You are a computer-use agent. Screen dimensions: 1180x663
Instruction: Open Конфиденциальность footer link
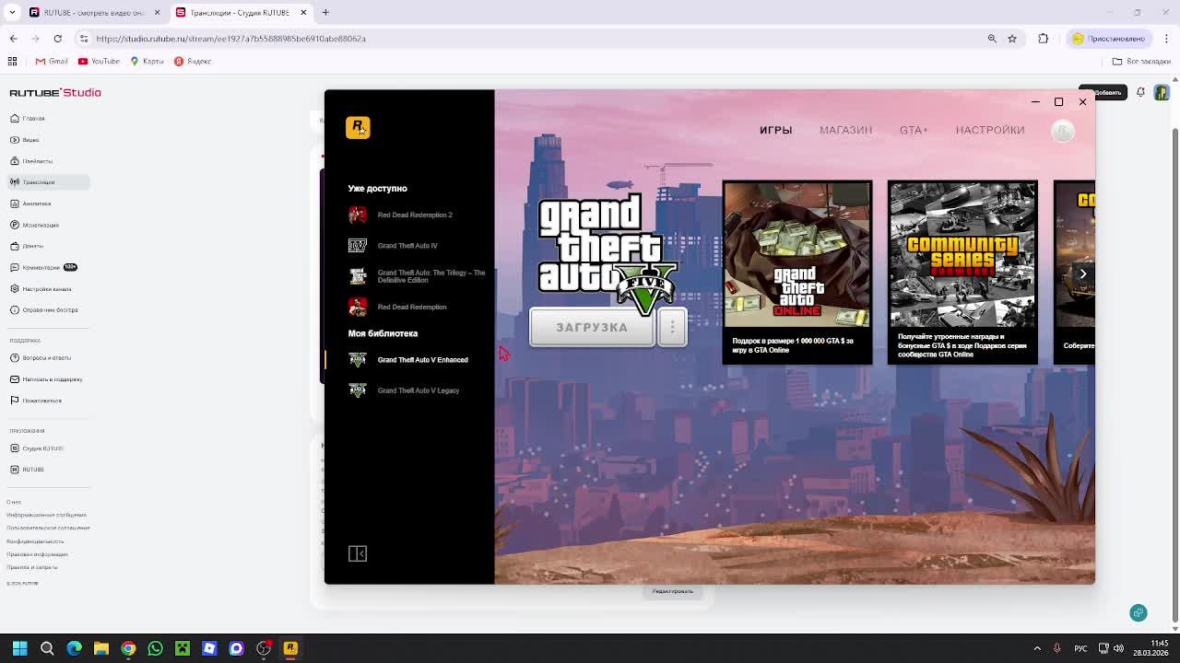tap(35, 541)
